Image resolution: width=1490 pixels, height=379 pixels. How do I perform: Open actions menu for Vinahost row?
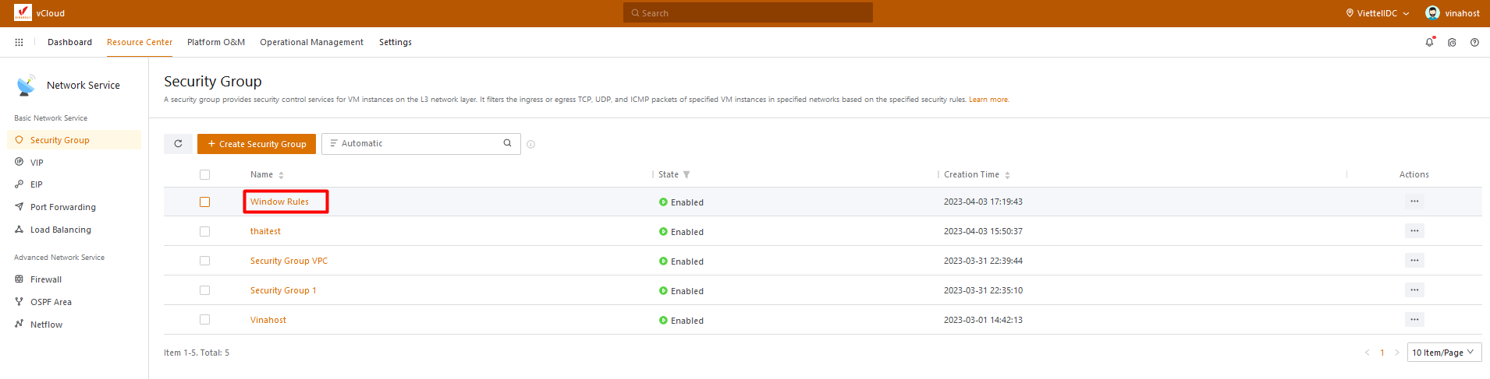point(1414,320)
